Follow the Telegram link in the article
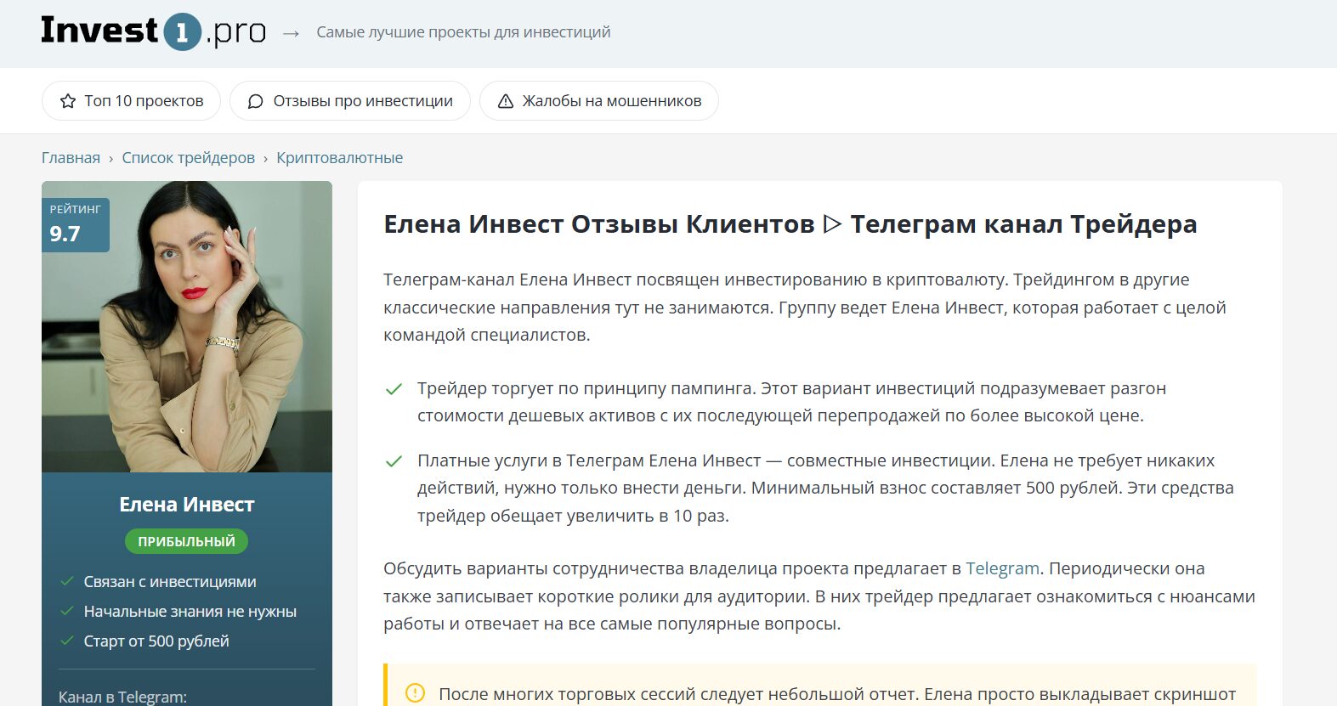Screen dimensions: 1337x706 coord(1002,568)
